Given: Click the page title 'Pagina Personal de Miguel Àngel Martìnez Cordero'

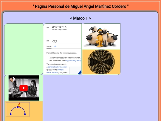Looking at the screenshot, I should tap(80, 6).
